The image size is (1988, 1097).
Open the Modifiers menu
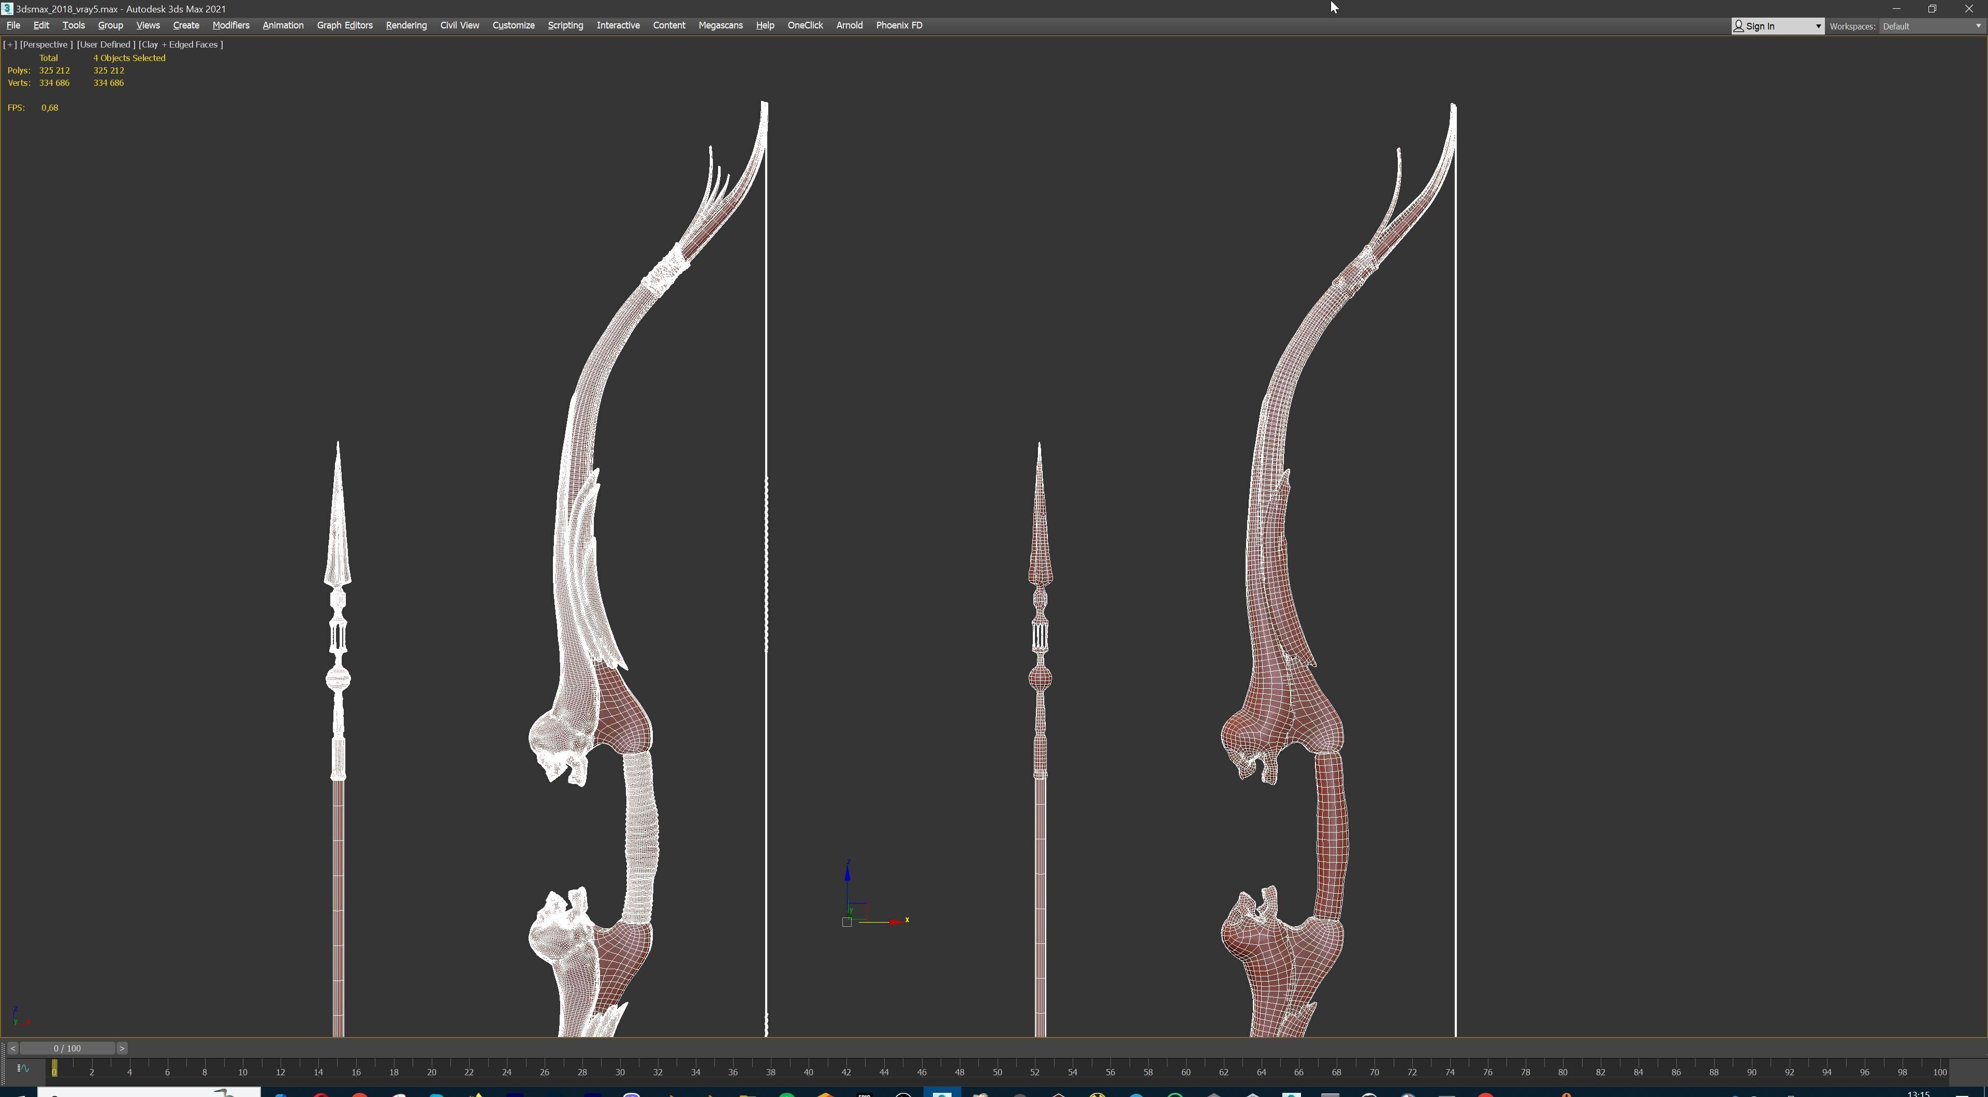point(231,25)
